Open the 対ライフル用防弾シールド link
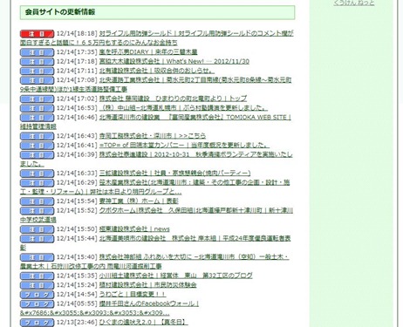The width and height of the screenshot is (403, 327). 196,33
